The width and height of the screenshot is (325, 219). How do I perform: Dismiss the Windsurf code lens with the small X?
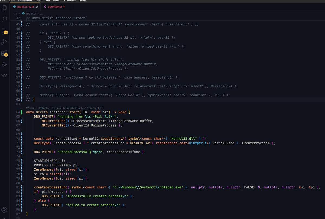[102, 108]
